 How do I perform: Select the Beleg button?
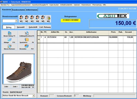[x=9, y=27]
